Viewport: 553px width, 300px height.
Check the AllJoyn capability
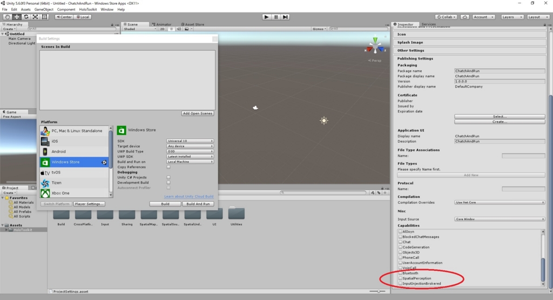pos(400,231)
